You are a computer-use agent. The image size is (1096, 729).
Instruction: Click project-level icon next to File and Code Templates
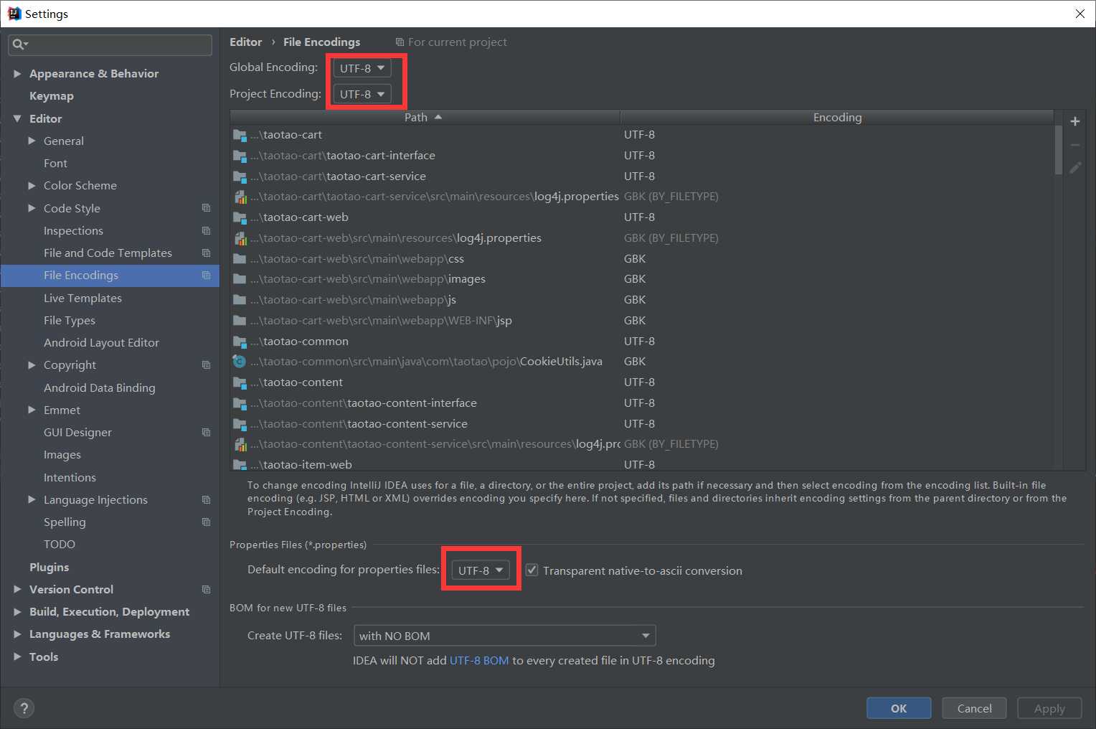(x=206, y=253)
